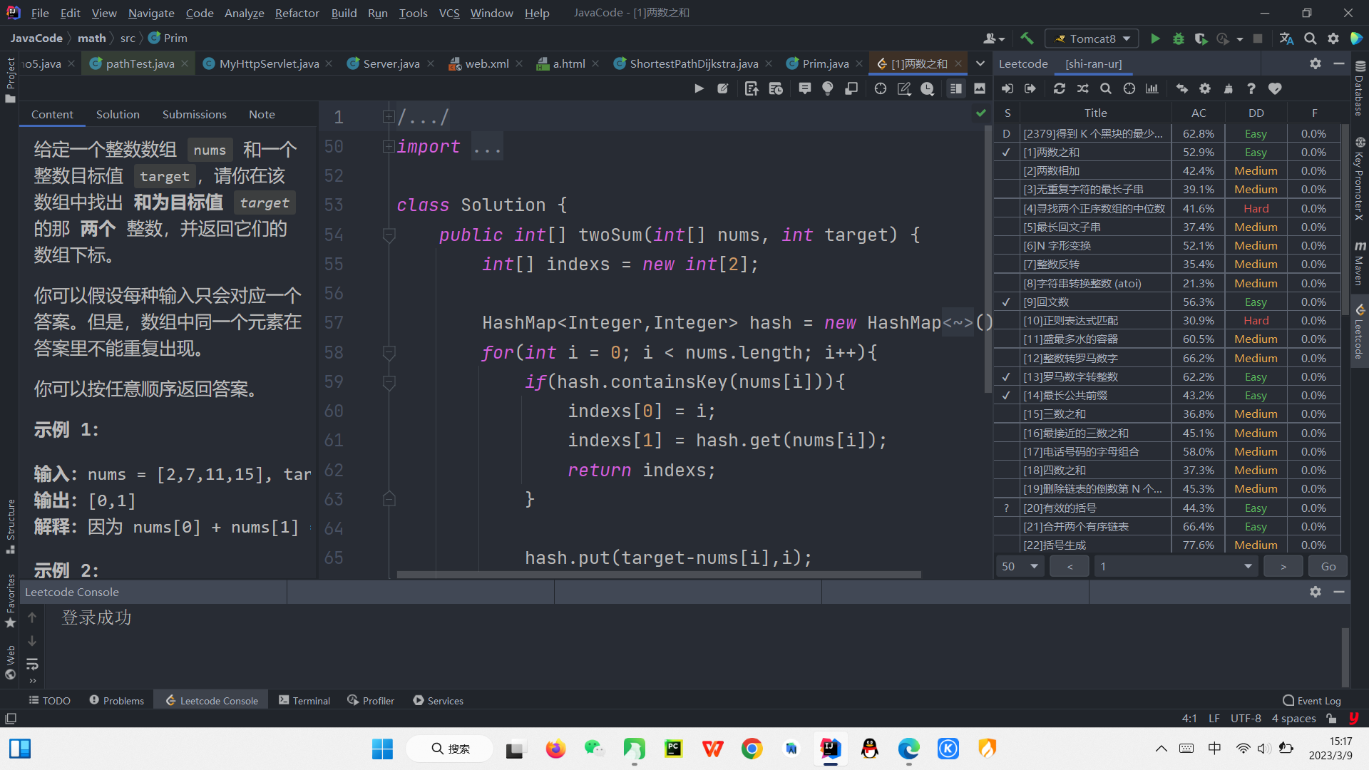Viewport: 1369px width, 770px height.
Task: Search Leetcode problems with the magnifier icon
Action: click(x=1106, y=88)
